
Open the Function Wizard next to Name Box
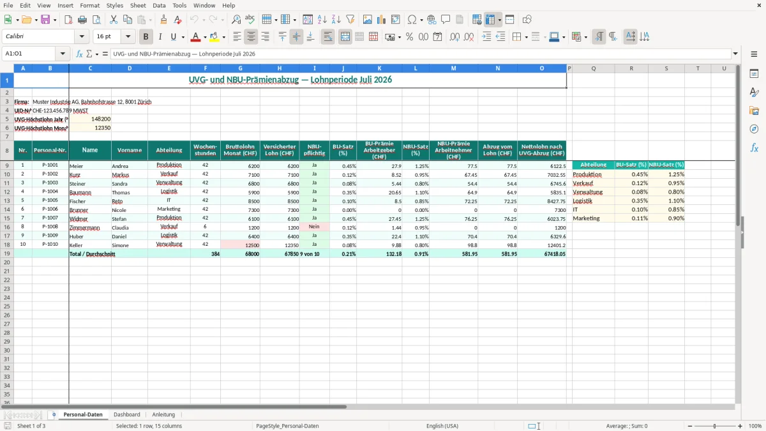tap(79, 54)
